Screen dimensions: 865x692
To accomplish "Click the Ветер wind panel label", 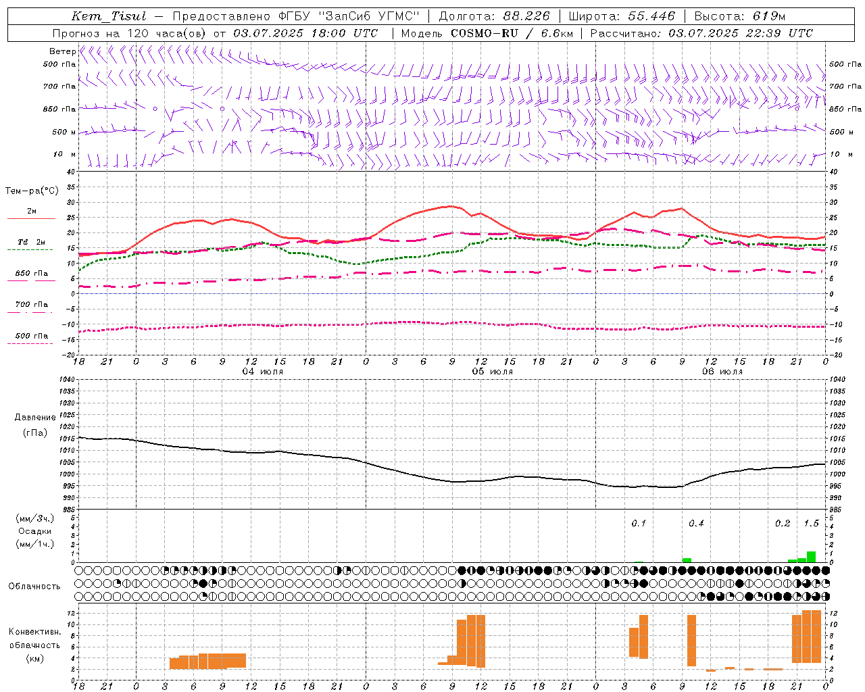I will pyautogui.click(x=63, y=51).
